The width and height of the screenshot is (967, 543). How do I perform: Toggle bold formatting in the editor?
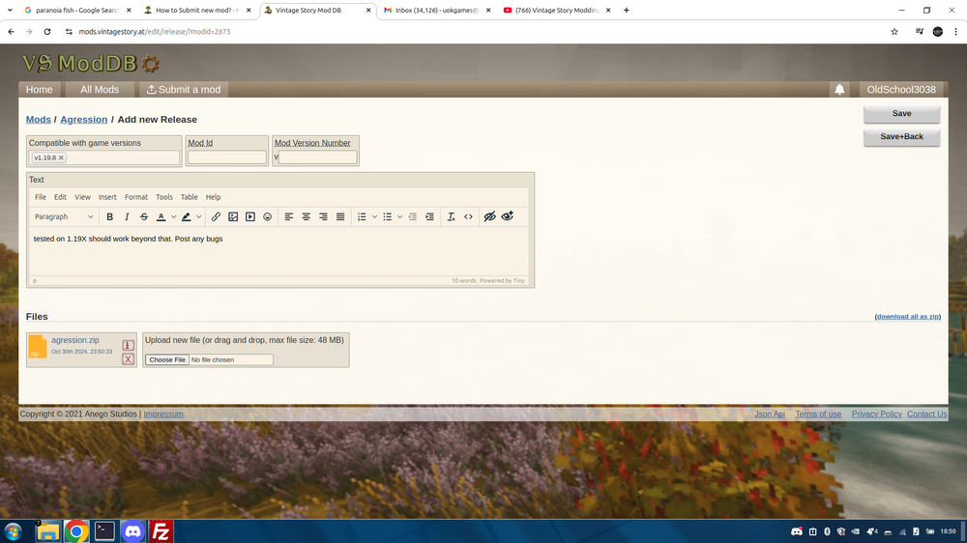coord(110,217)
